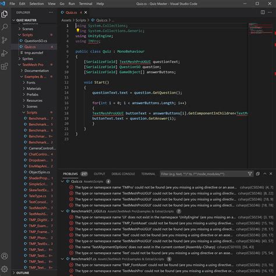The width and height of the screenshot is (276, 276).
Task: Click the lightbulb quick fix icon
Action: (x=77, y=30)
